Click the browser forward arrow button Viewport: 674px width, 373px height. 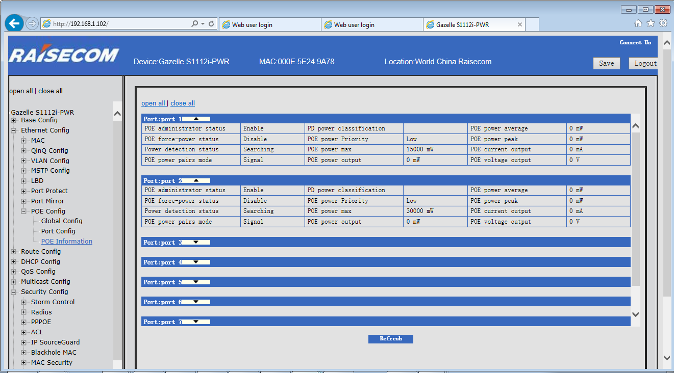32,23
